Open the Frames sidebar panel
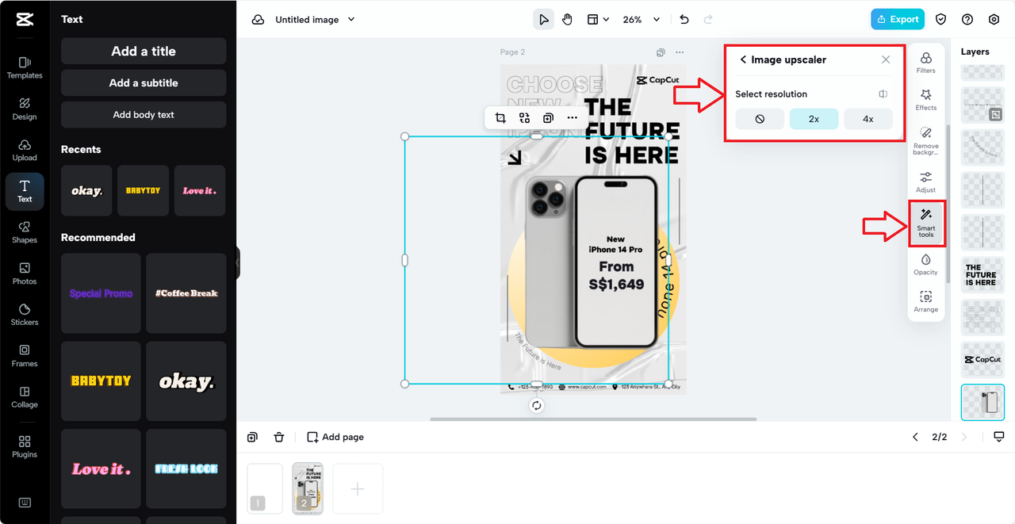 tap(25, 357)
